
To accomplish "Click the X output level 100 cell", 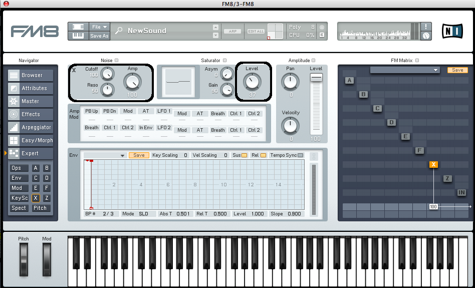I will tap(433, 206).
